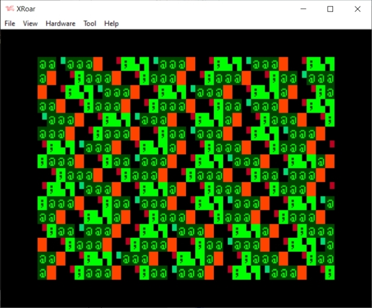Open the Help menu

[x=111, y=23]
